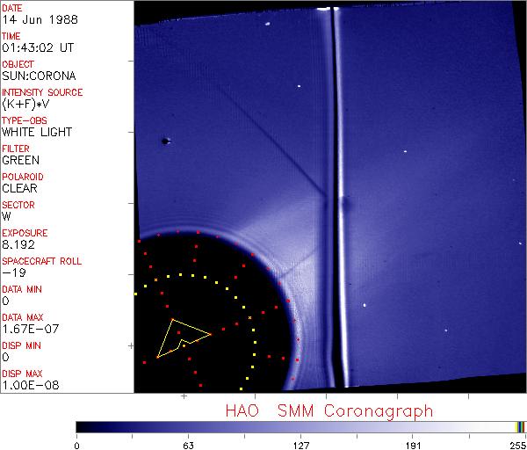
Task: Click the "WHITE LIGHT" observation type value
Action: pos(37,132)
